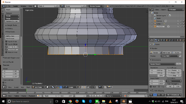Click the Animation render button
The height and width of the screenshot is (104, 186).
[165, 53]
